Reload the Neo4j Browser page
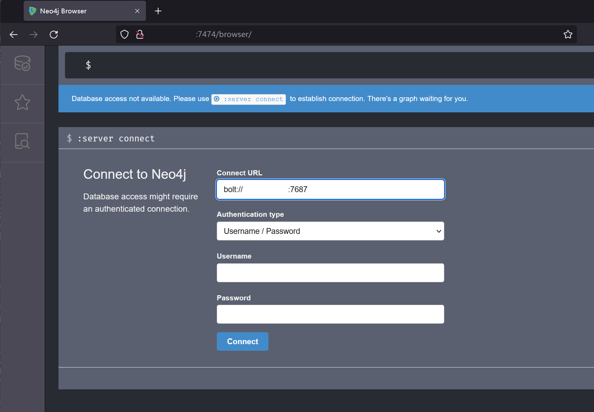 [x=54, y=34]
